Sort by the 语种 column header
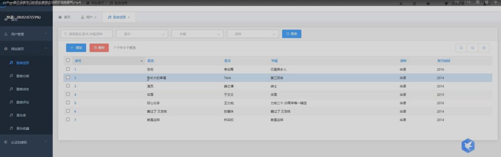 (403, 61)
